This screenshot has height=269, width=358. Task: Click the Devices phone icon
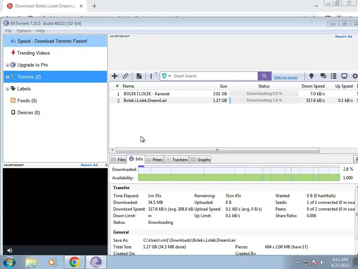13,112
